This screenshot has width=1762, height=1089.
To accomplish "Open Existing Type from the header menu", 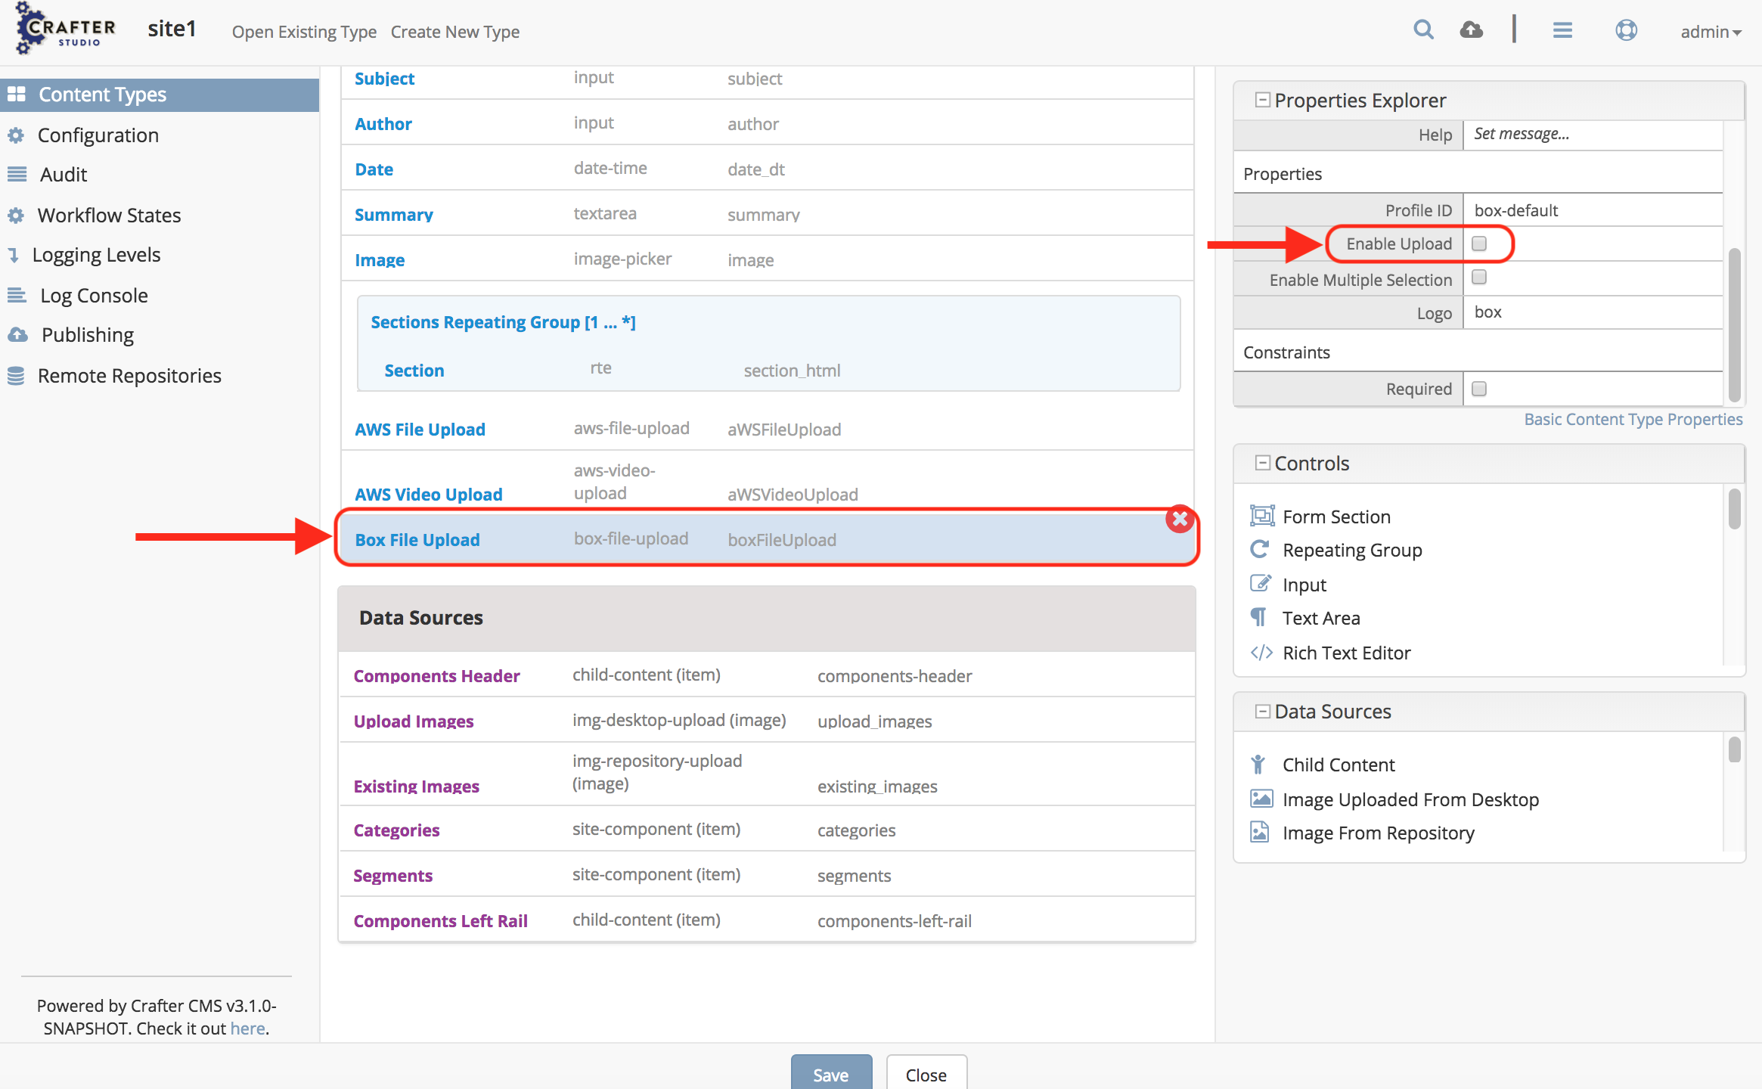I will tap(304, 32).
